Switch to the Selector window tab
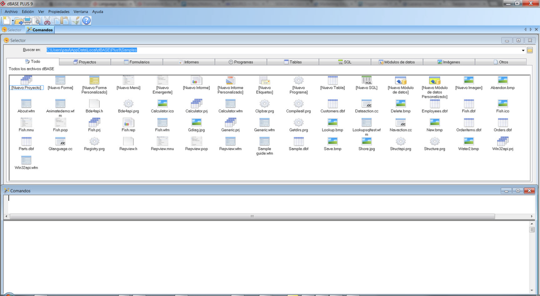 click(12, 30)
